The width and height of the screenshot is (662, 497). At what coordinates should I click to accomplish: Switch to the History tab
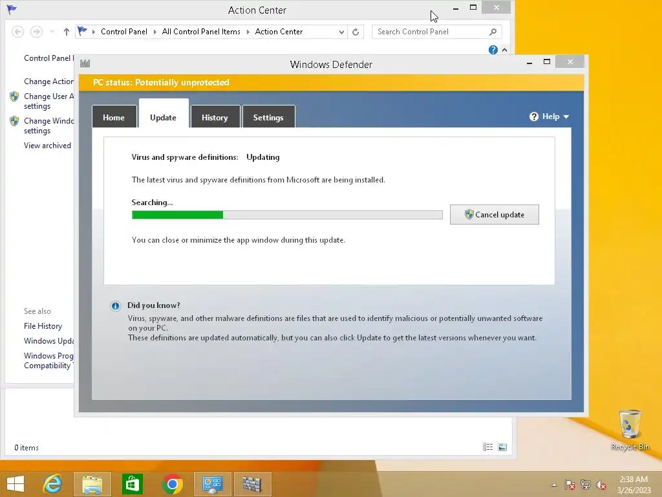tap(215, 117)
